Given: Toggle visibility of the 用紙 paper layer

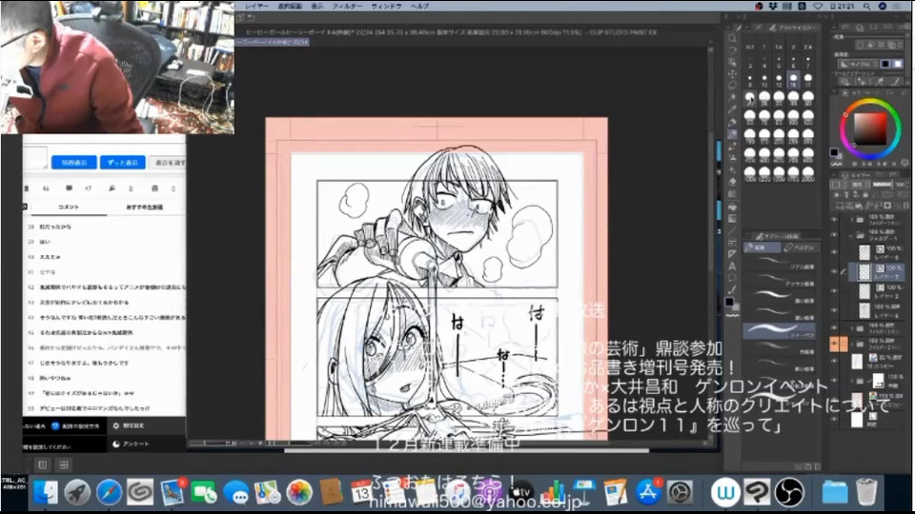Looking at the screenshot, I should click(835, 419).
